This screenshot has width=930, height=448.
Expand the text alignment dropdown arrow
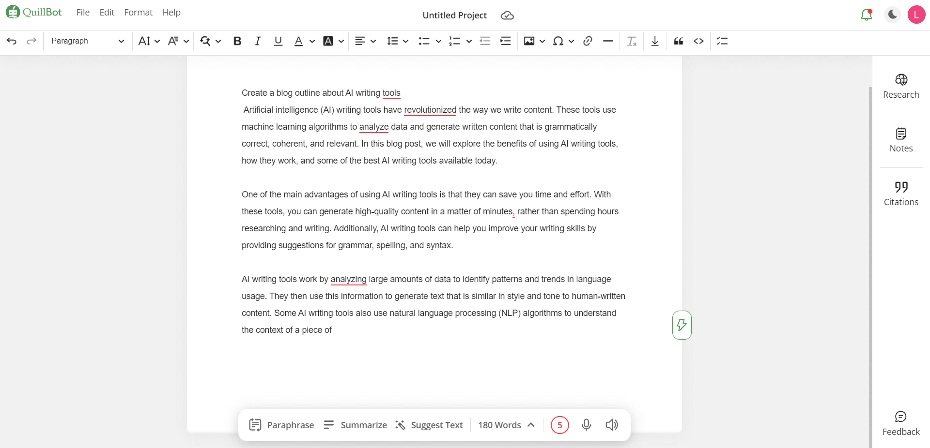373,41
